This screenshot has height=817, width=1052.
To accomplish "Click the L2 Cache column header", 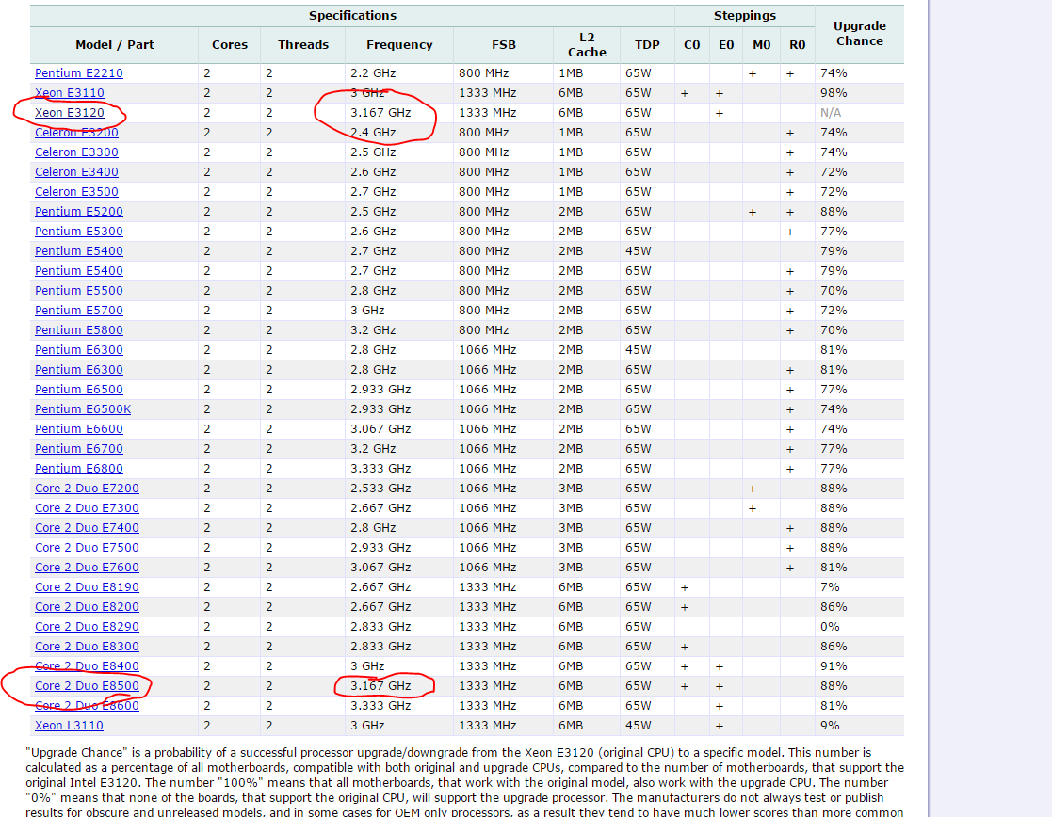I will click(587, 45).
